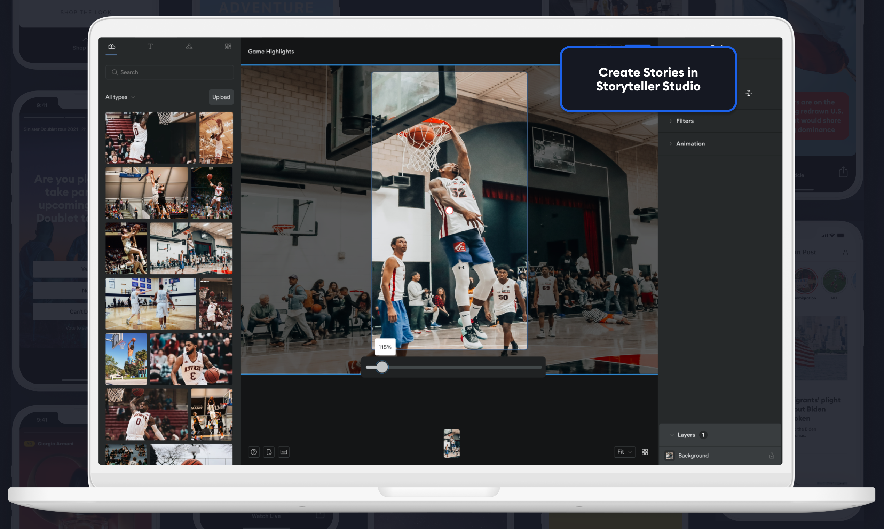884x529 pixels.
Task: Click the Search input field
Action: [169, 72]
